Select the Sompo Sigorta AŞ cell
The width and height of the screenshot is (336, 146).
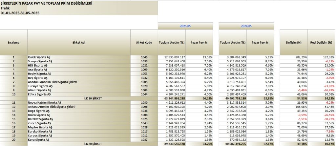(79, 61)
